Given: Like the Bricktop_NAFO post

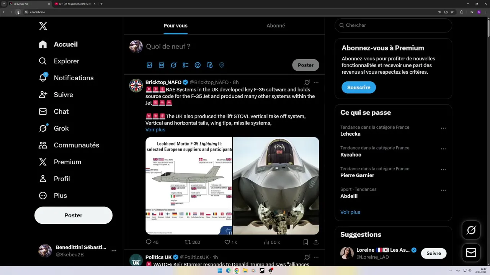Looking at the screenshot, I should [230, 242].
